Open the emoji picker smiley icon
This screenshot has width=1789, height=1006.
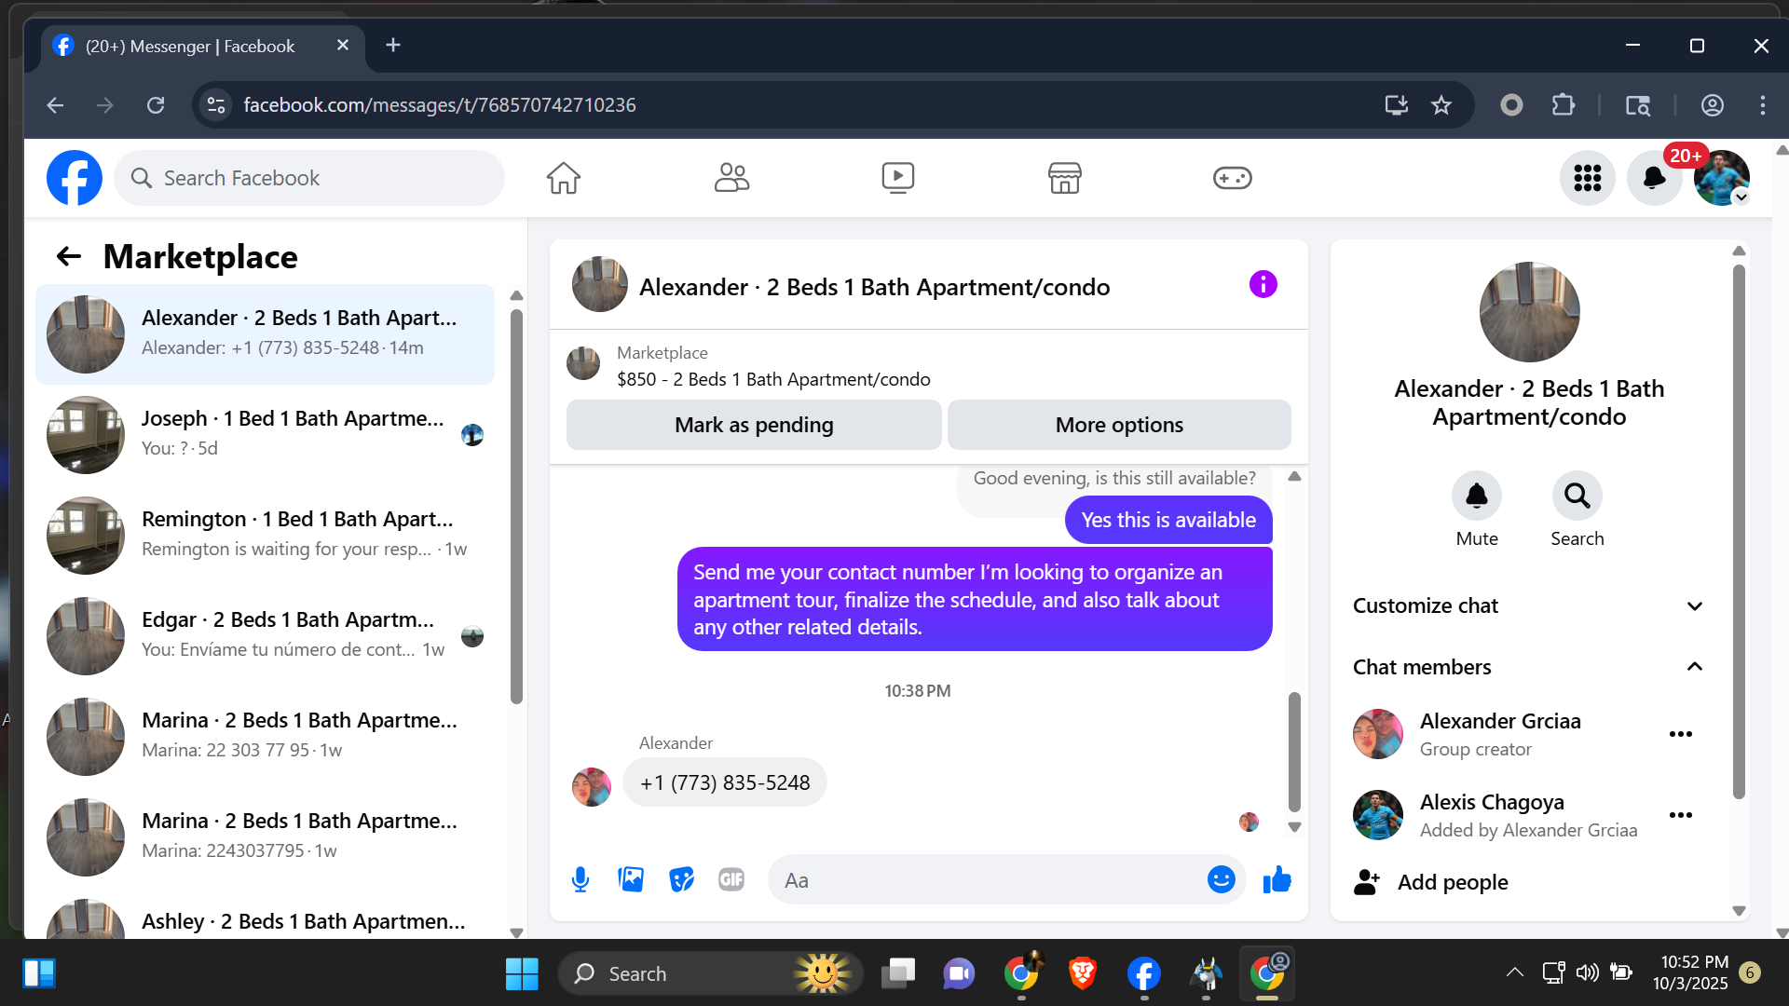(x=1222, y=879)
